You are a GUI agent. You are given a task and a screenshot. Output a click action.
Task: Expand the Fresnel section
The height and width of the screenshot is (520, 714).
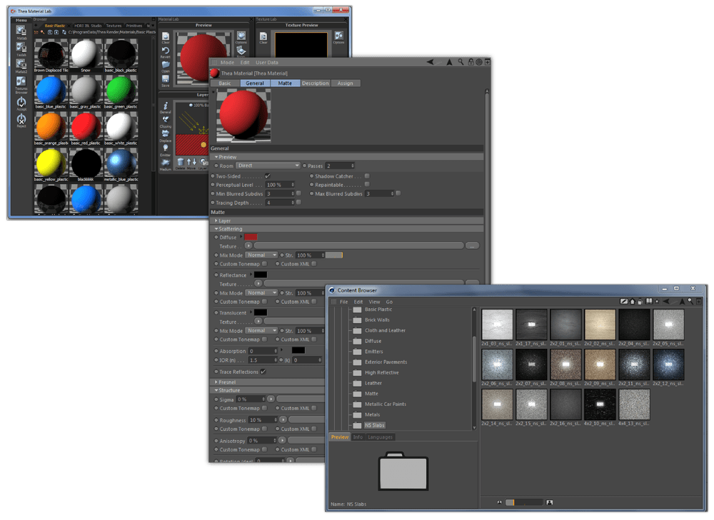pos(216,382)
